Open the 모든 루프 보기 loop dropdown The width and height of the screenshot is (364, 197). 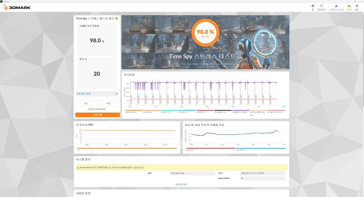[x=97, y=94]
